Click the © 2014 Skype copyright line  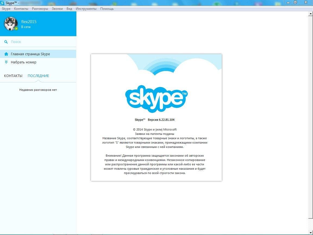point(155,129)
